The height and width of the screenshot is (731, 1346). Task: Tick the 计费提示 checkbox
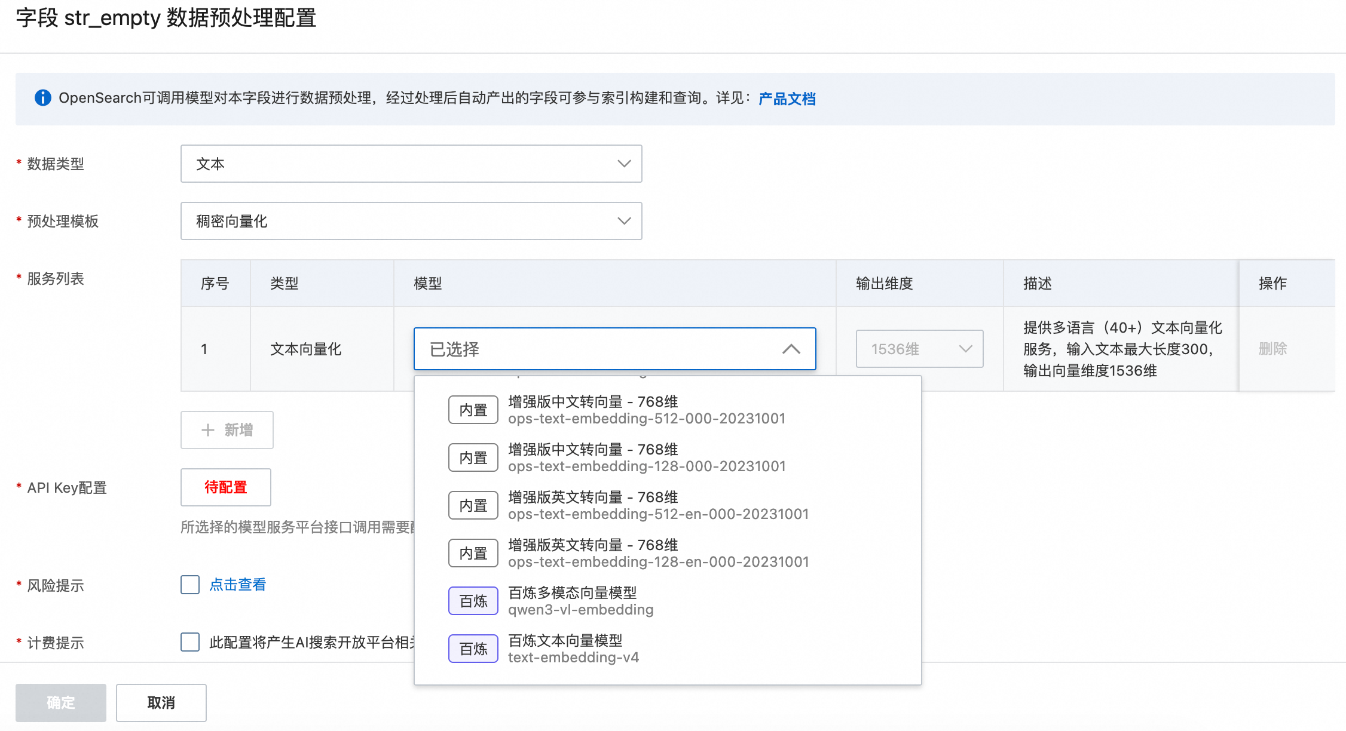(190, 642)
